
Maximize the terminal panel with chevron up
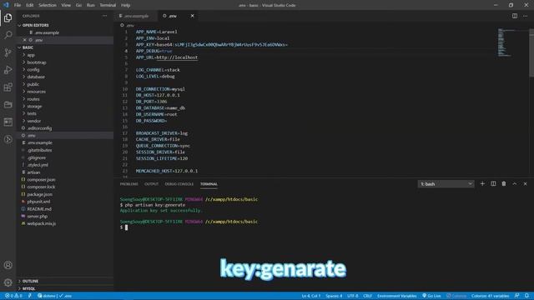[515, 183]
